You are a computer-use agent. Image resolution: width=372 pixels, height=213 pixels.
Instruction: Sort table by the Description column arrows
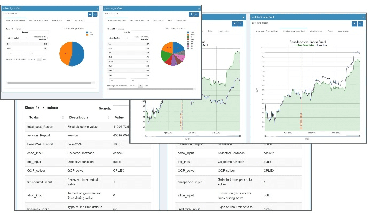coord(108,118)
